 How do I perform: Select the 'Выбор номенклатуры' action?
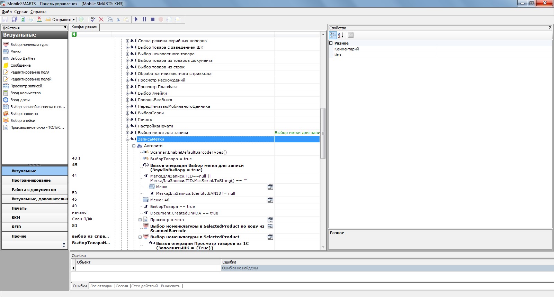click(x=29, y=45)
